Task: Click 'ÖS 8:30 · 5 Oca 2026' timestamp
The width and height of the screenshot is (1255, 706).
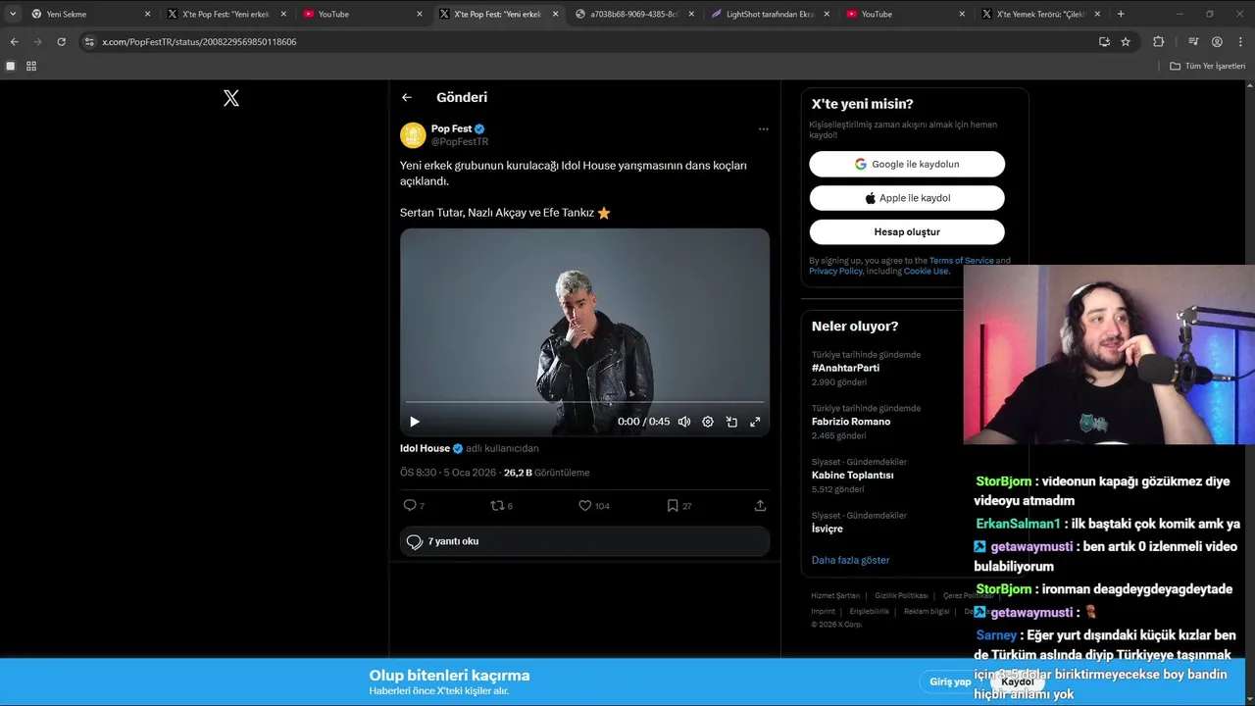Action: pyautogui.click(x=448, y=473)
